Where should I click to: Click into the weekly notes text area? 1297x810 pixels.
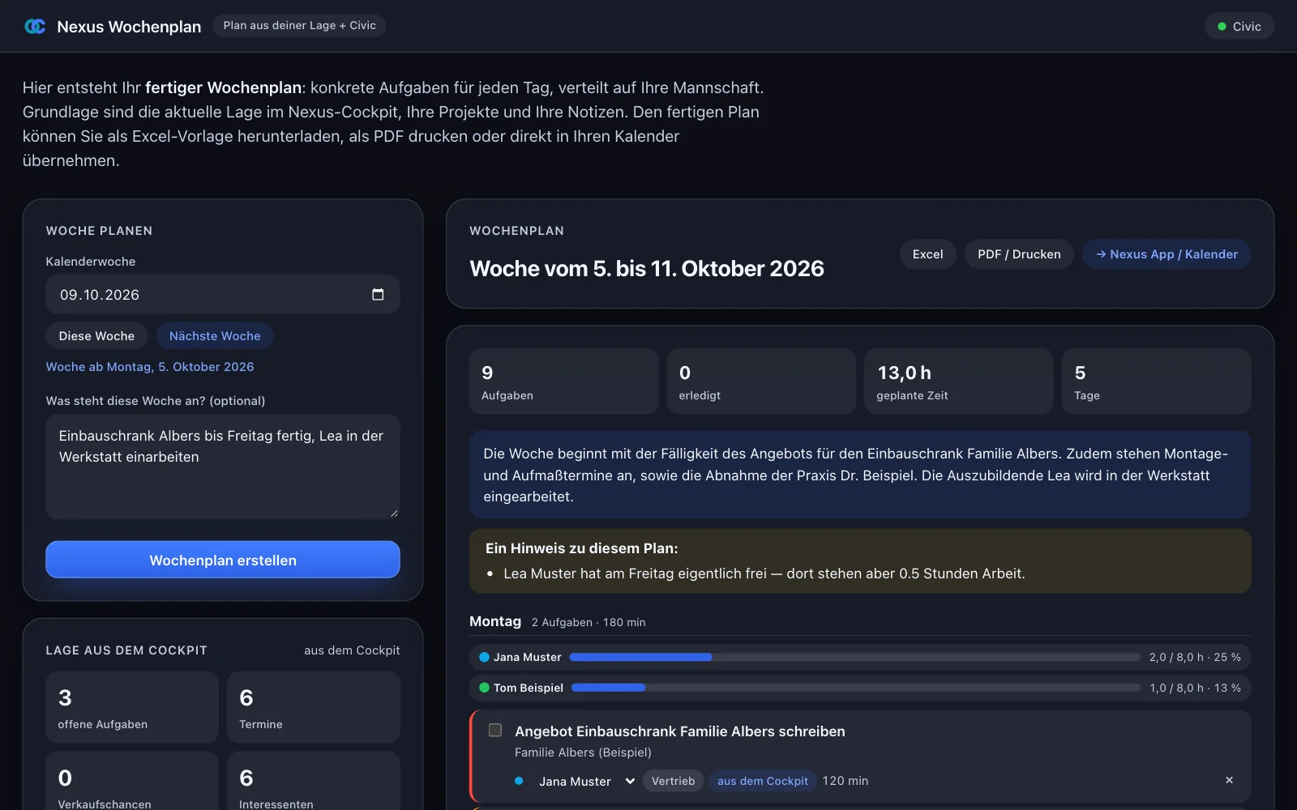pos(223,467)
